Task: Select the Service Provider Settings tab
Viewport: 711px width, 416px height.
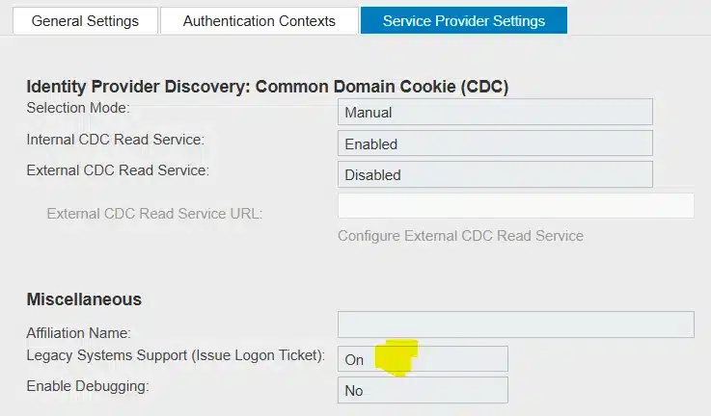Action: pos(463,20)
